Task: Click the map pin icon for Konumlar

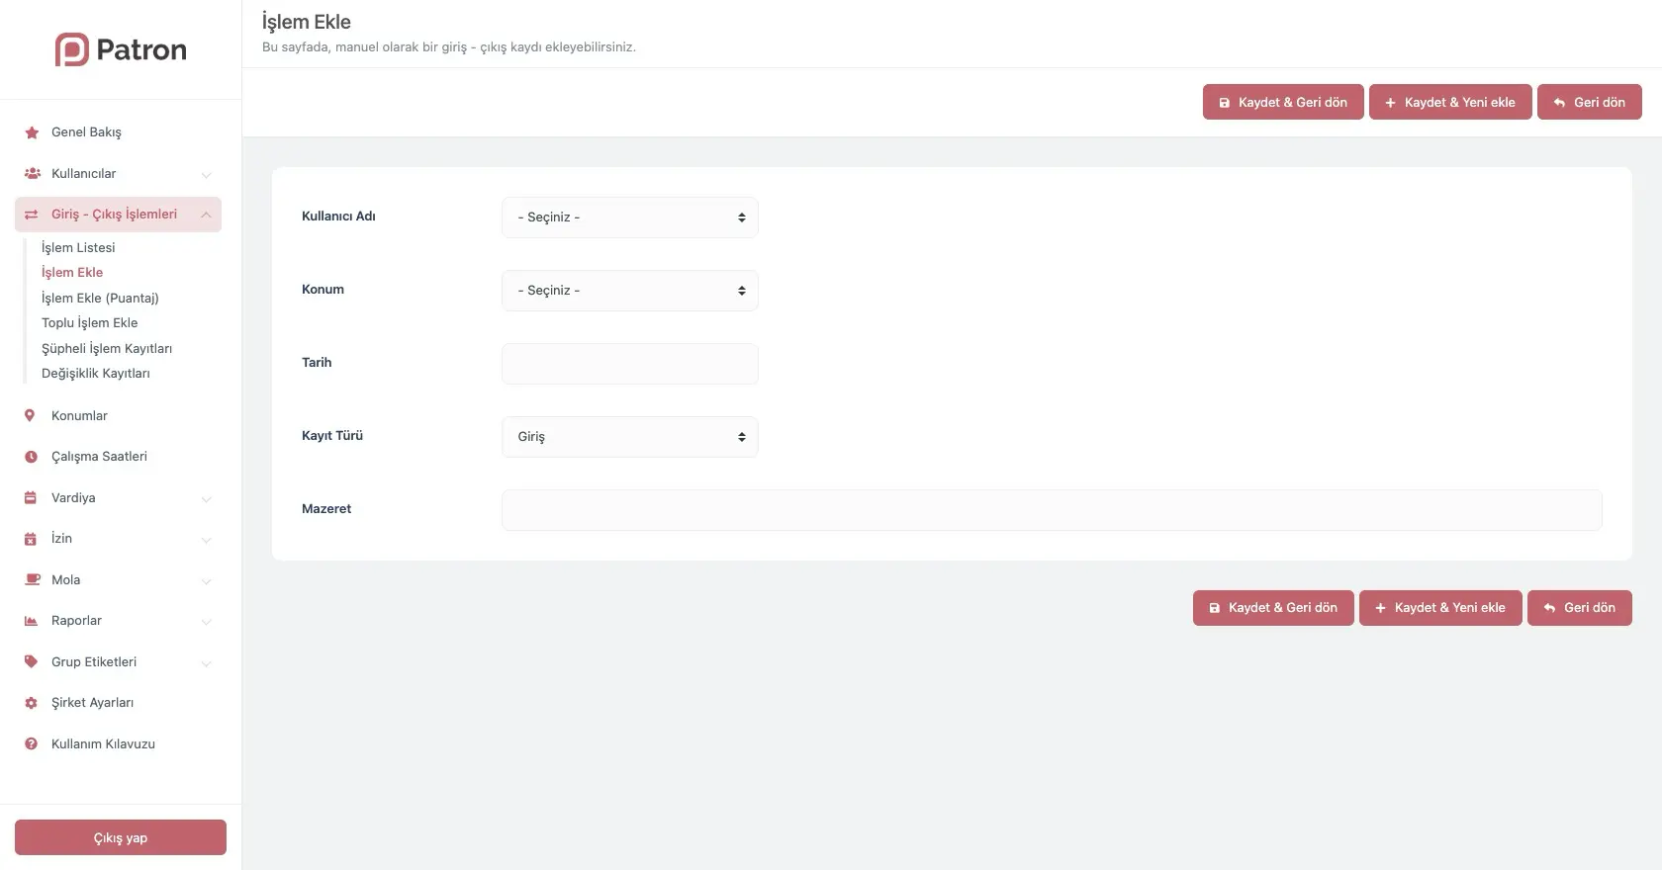Action: click(x=30, y=416)
